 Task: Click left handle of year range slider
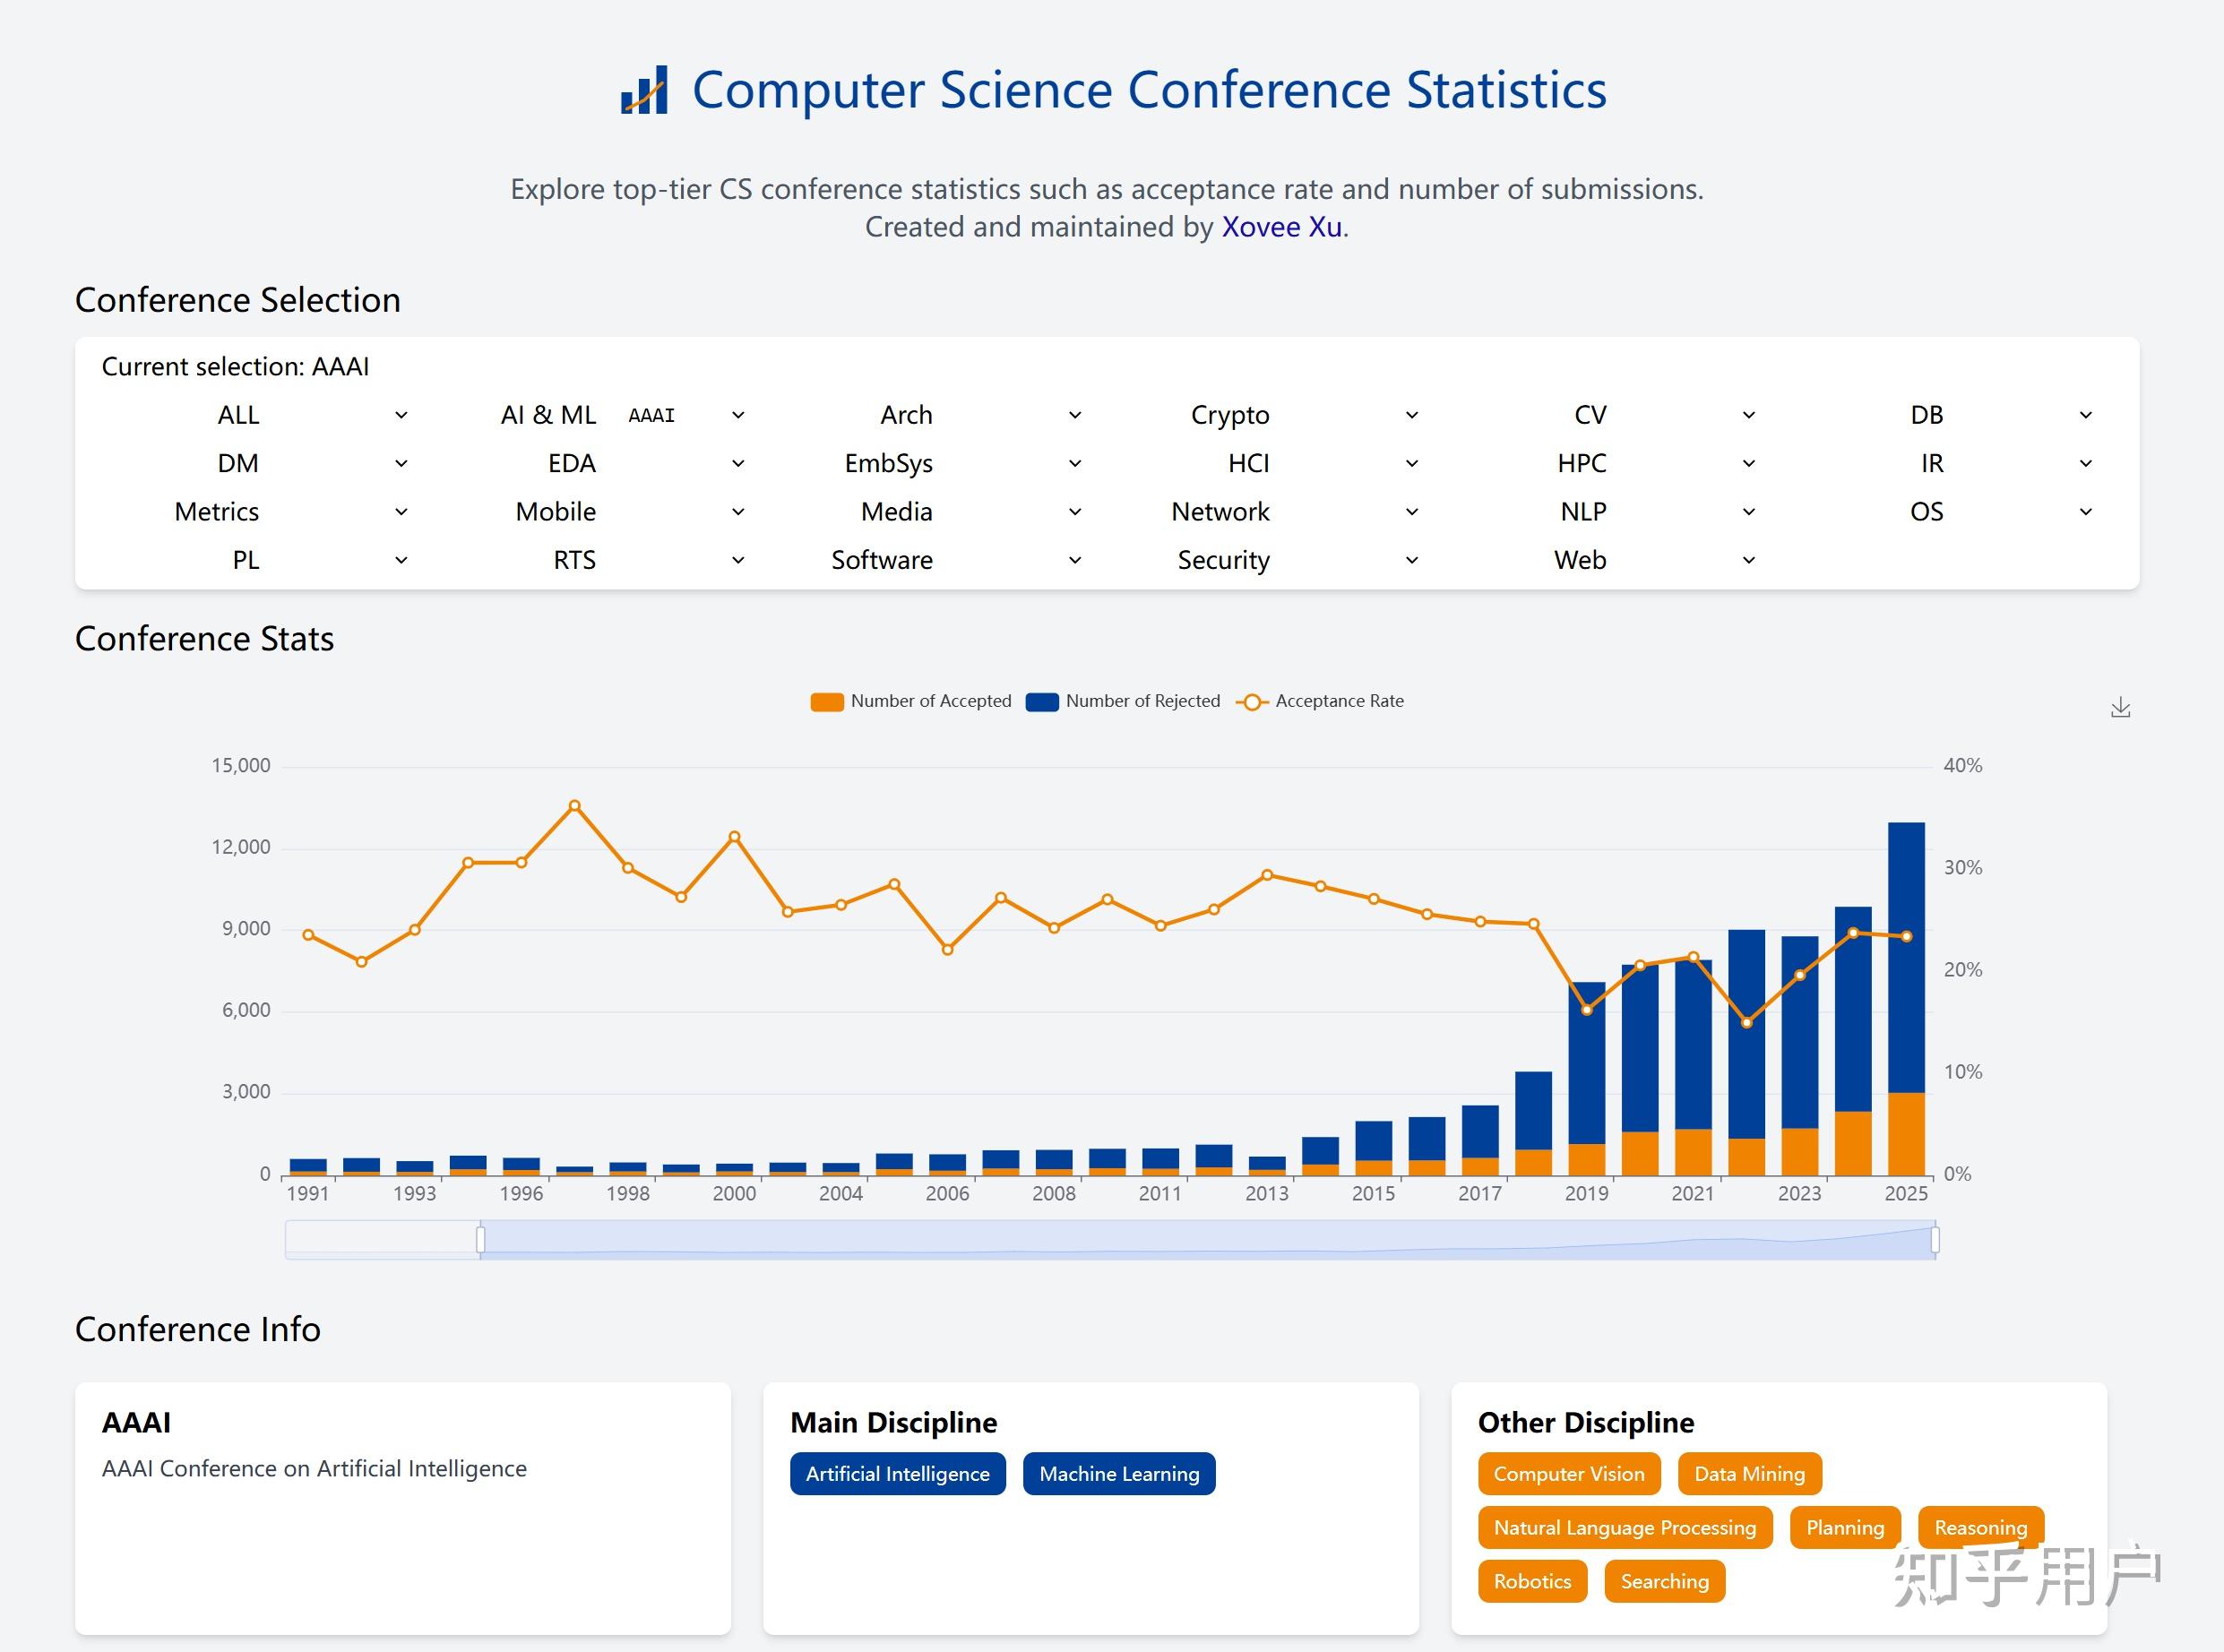(481, 1240)
